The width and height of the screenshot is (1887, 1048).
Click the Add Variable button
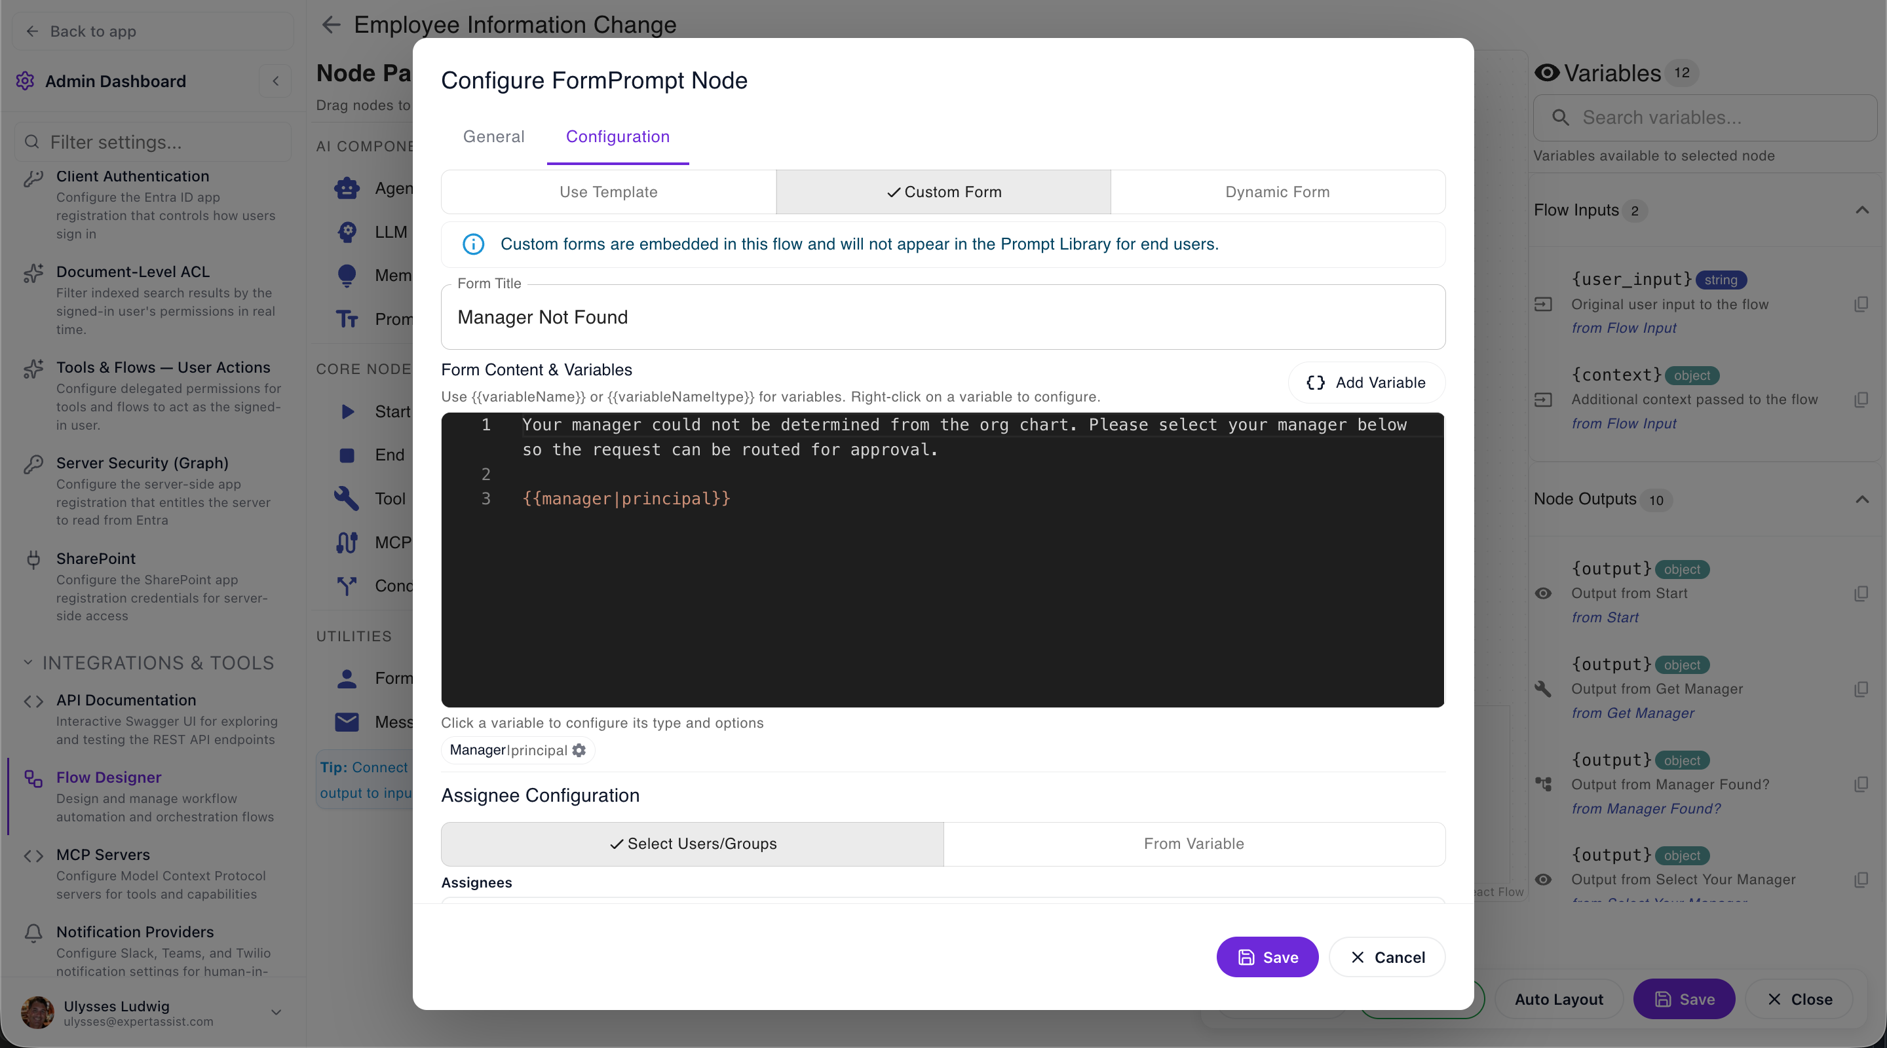coord(1366,383)
